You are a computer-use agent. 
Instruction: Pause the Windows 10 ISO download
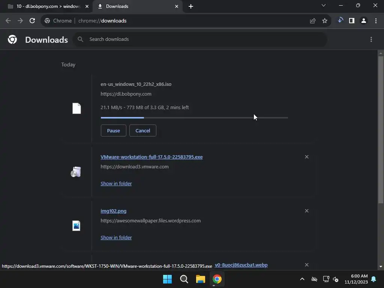113,130
